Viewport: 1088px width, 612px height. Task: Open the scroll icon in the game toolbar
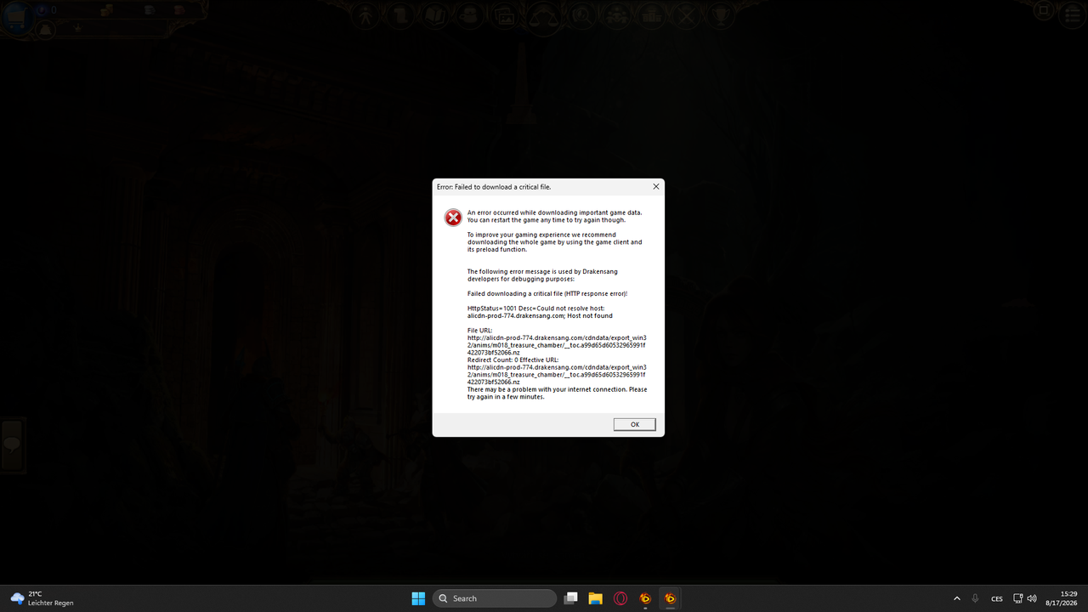pyautogui.click(x=401, y=14)
